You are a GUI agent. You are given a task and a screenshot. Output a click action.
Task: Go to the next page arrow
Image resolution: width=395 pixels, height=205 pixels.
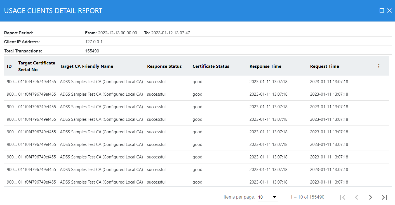click(370, 197)
